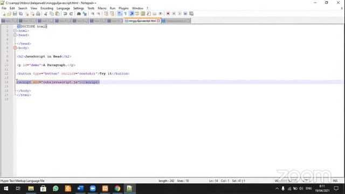Open the Plugins menu
The image size is (345, 194).
(123, 8)
